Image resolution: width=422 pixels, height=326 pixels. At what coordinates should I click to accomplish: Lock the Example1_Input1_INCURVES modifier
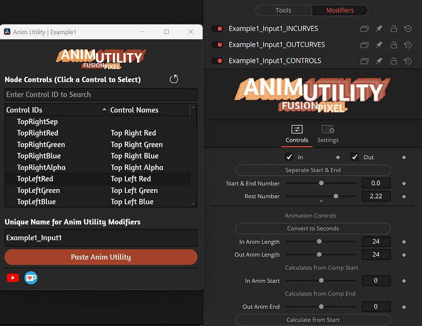pyautogui.click(x=393, y=29)
